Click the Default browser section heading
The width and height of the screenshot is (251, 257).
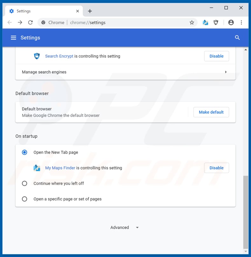(x=32, y=94)
